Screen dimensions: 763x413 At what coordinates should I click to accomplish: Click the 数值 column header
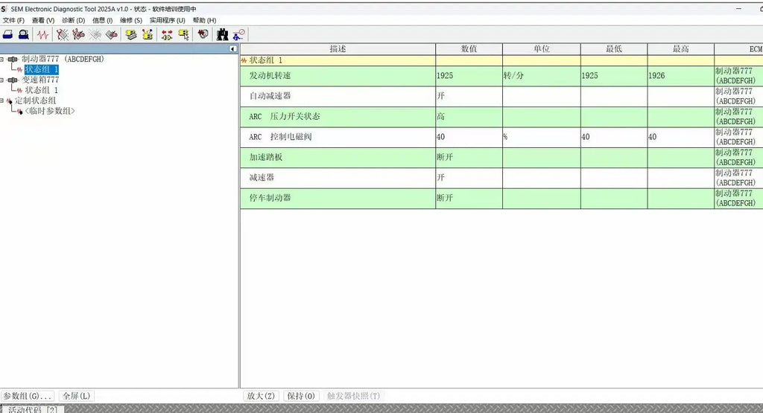(469, 48)
